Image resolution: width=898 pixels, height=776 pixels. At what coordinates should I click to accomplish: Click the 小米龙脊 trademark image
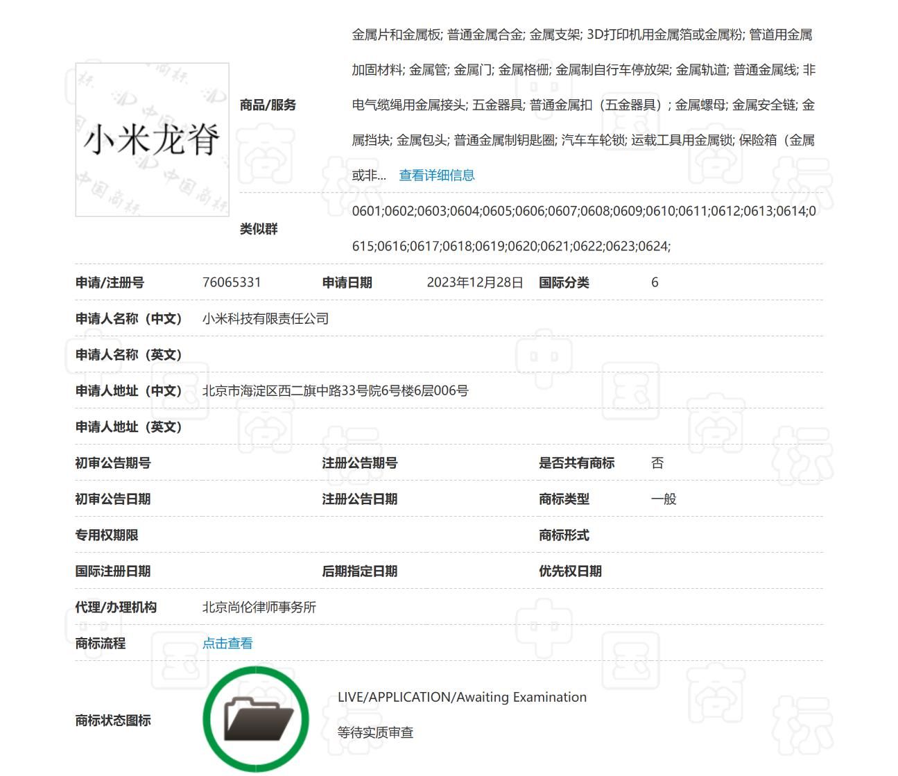pyautogui.click(x=152, y=139)
